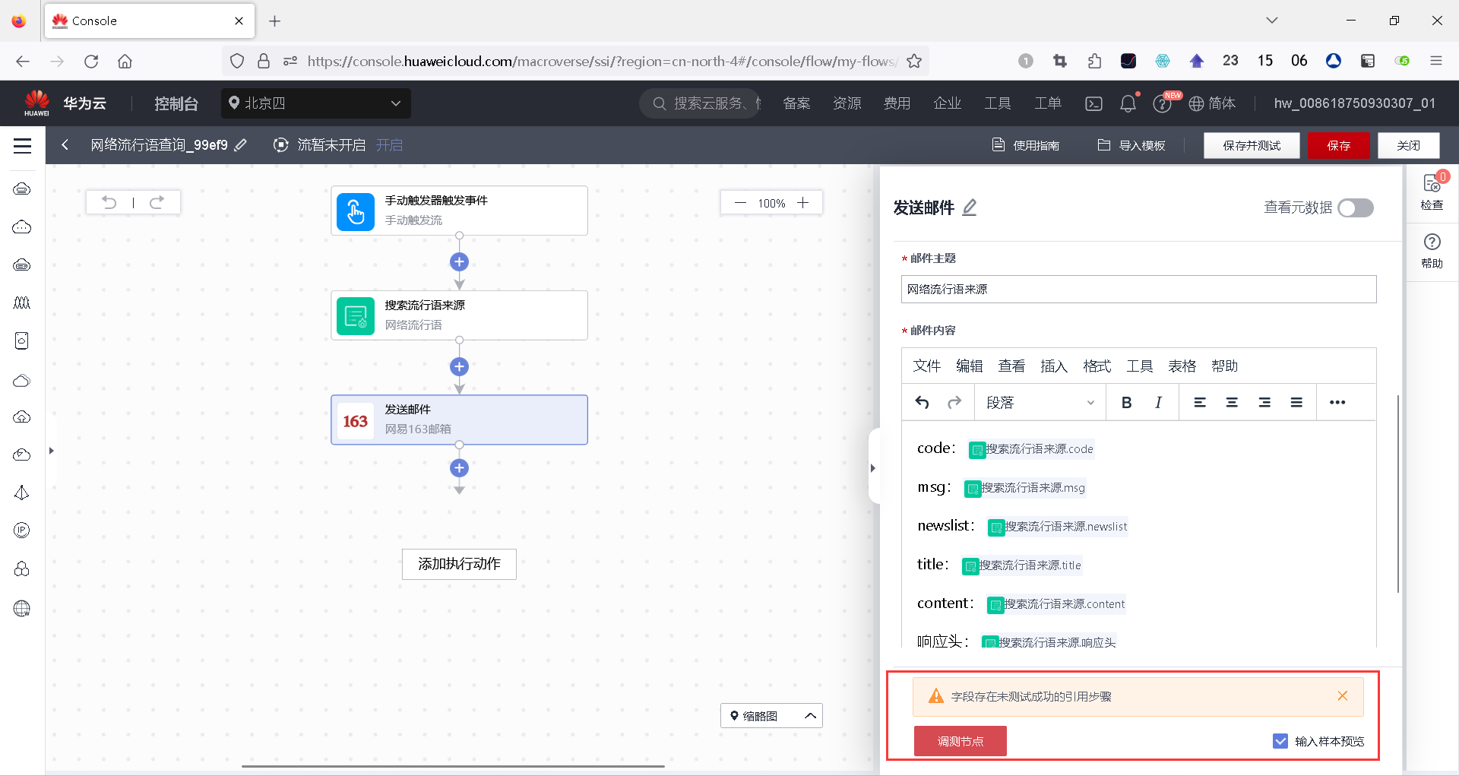The width and height of the screenshot is (1459, 776).
Task: Open the hamburger sidebar menu
Action: point(23,145)
